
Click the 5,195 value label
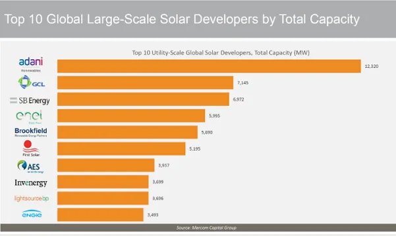point(195,149)
